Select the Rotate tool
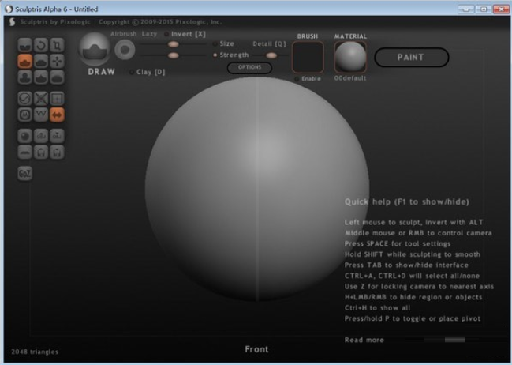The image size is (512, 365). pos(41,45)
